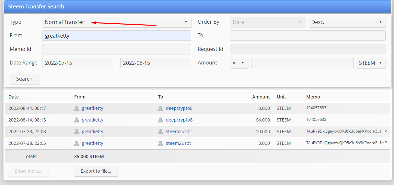Viewport: 394px width, 185px height.
Task: Open greatketty link in the 22:05 row
Action: (93, 143)
